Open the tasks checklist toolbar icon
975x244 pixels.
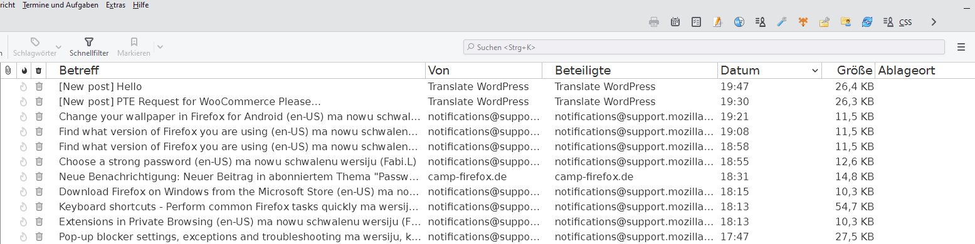697,22
